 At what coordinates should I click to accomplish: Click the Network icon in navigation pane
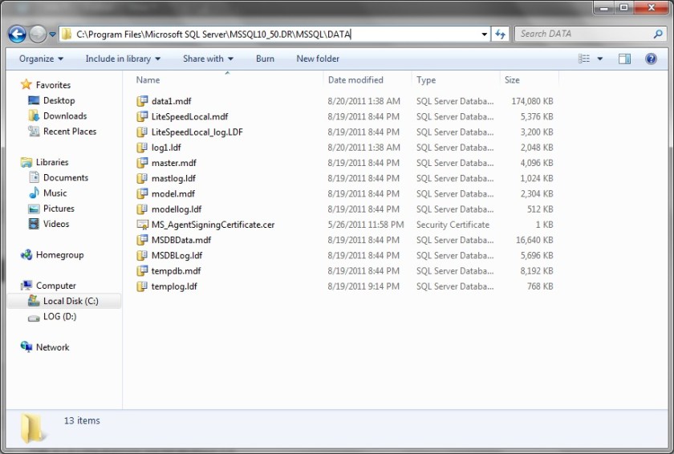click(x=27, y=347)
